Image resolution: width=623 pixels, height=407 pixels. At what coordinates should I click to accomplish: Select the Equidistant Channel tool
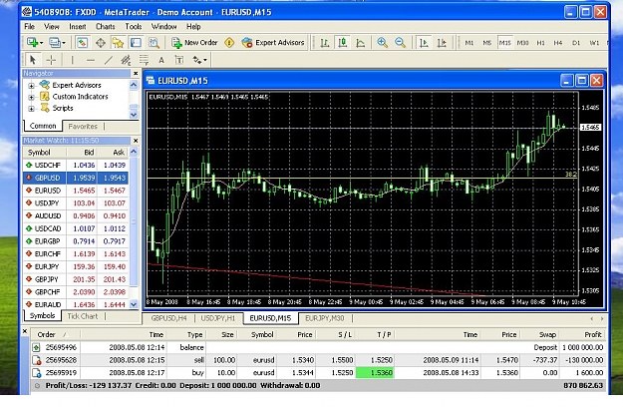(x=126, y=60)
